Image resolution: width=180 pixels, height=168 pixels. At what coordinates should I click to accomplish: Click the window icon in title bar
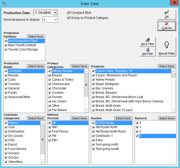(4, 4)
